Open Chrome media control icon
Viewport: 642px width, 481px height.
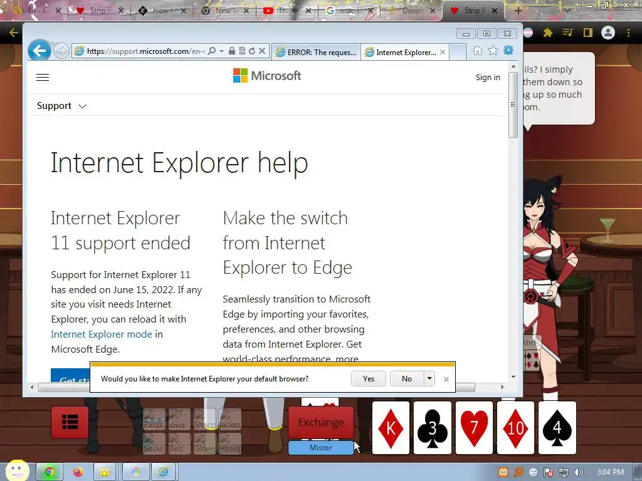click(x=567, y=33)
